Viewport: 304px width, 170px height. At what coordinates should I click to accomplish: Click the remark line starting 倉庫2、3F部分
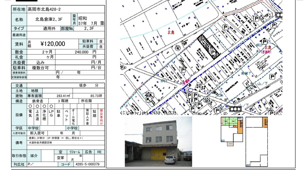(x=56, y=138)
